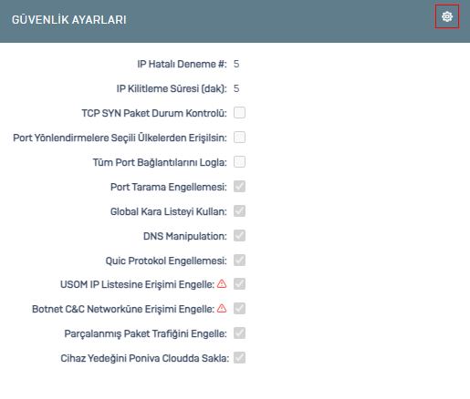
Task: Open security settings via gear icon
Action: pyautogui.click(x=447, y=16)
